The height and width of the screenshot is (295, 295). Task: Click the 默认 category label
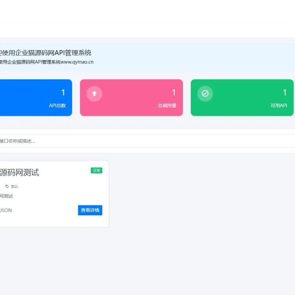click(14, 187)
